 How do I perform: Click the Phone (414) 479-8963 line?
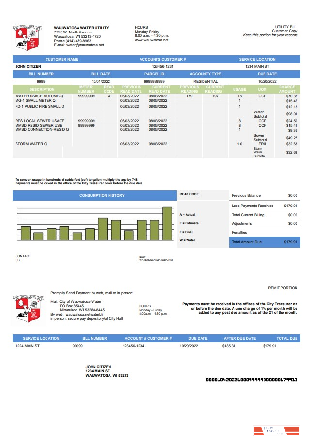click(73, 41)
